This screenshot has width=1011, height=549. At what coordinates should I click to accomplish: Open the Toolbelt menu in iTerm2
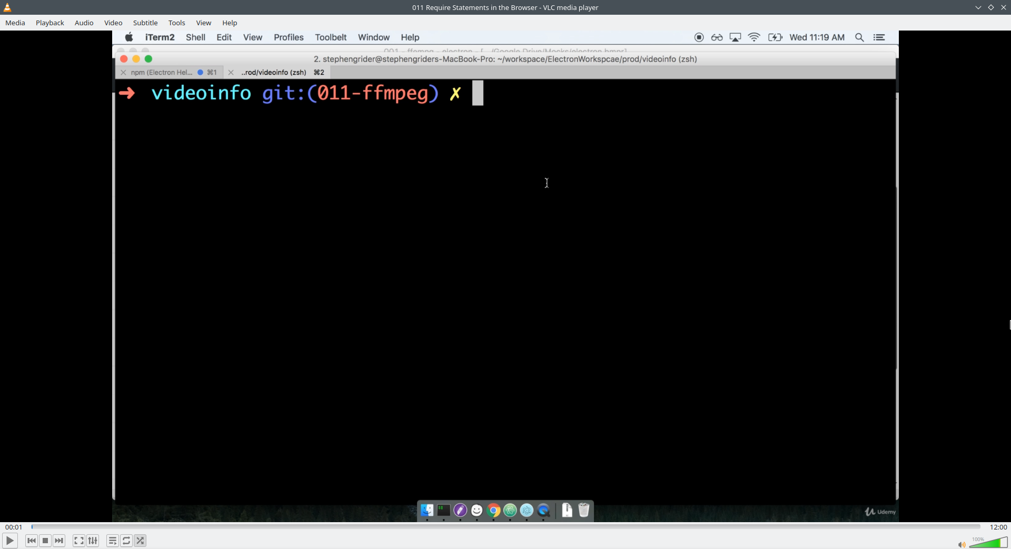click(x=331, y=37)
